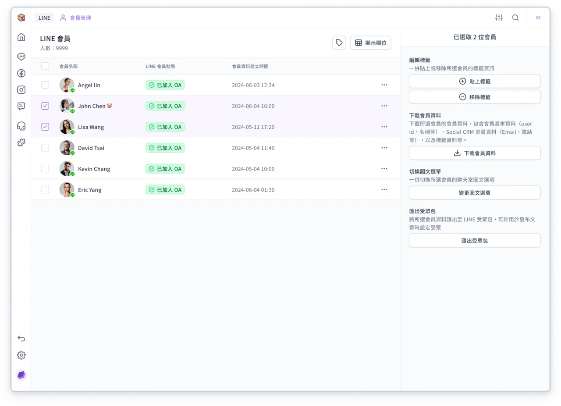The width and height of the screenshot is (561, 406).
Task: Open the more options menu for Kevin Chang
Action: pos(384,169)
